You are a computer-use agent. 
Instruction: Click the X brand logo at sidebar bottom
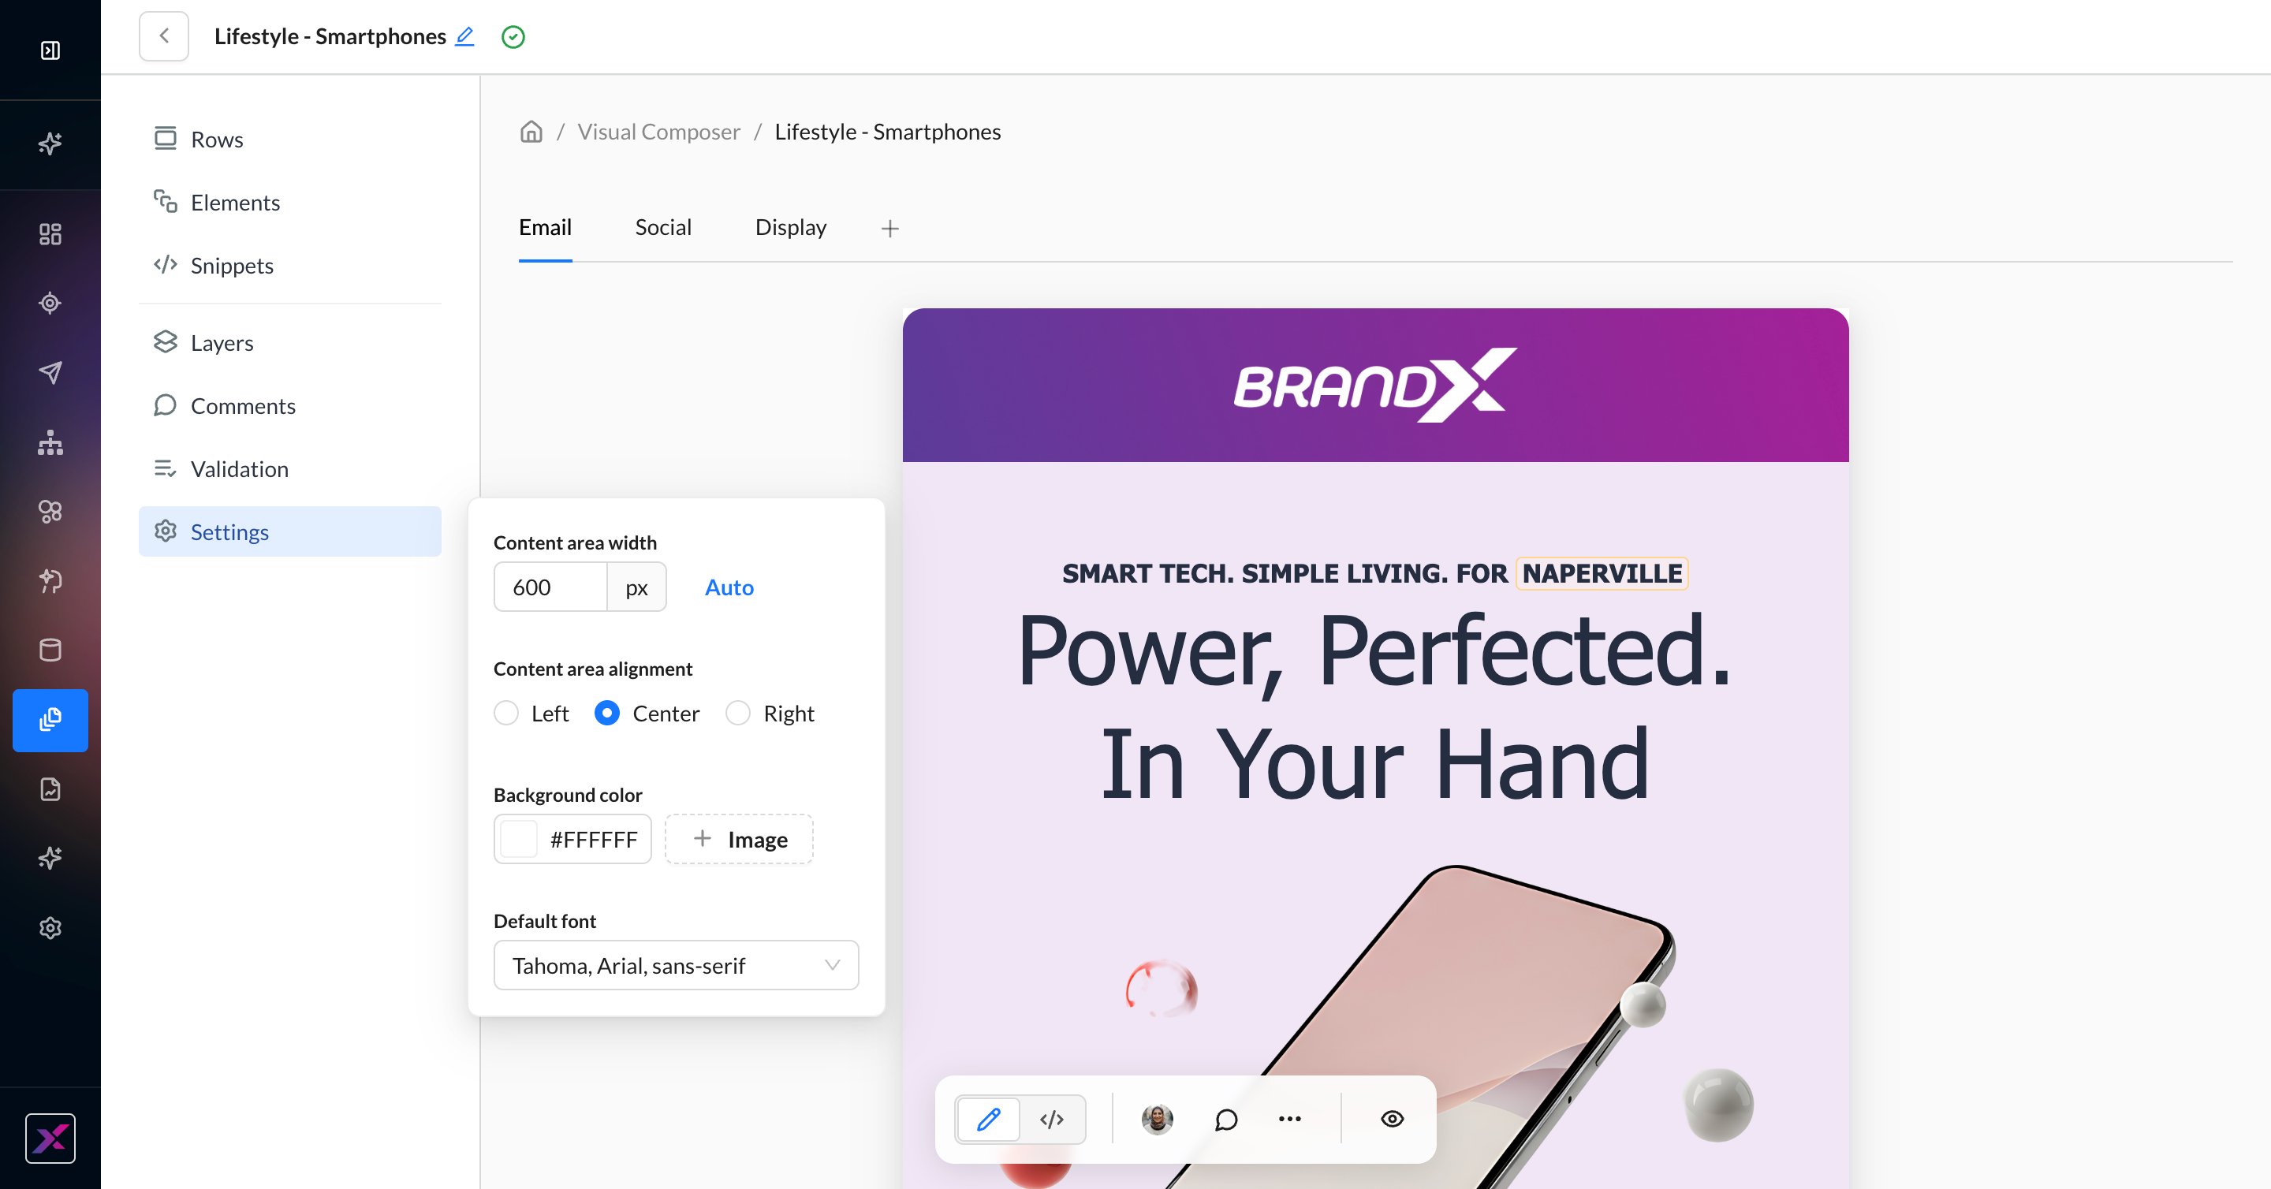(x=50, y=1138)
